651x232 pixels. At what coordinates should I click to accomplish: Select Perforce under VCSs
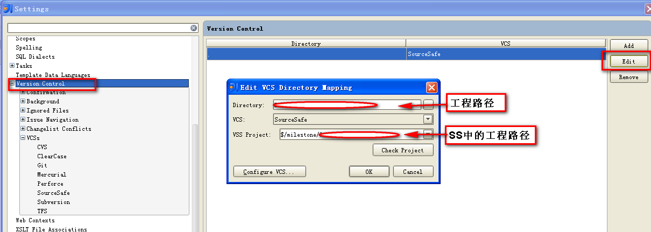coord(51,184)
